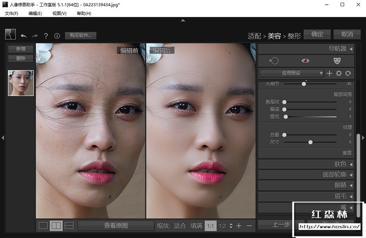Select the 1:2 zoom level
The image size is (366, 238).
click(222, 226)
